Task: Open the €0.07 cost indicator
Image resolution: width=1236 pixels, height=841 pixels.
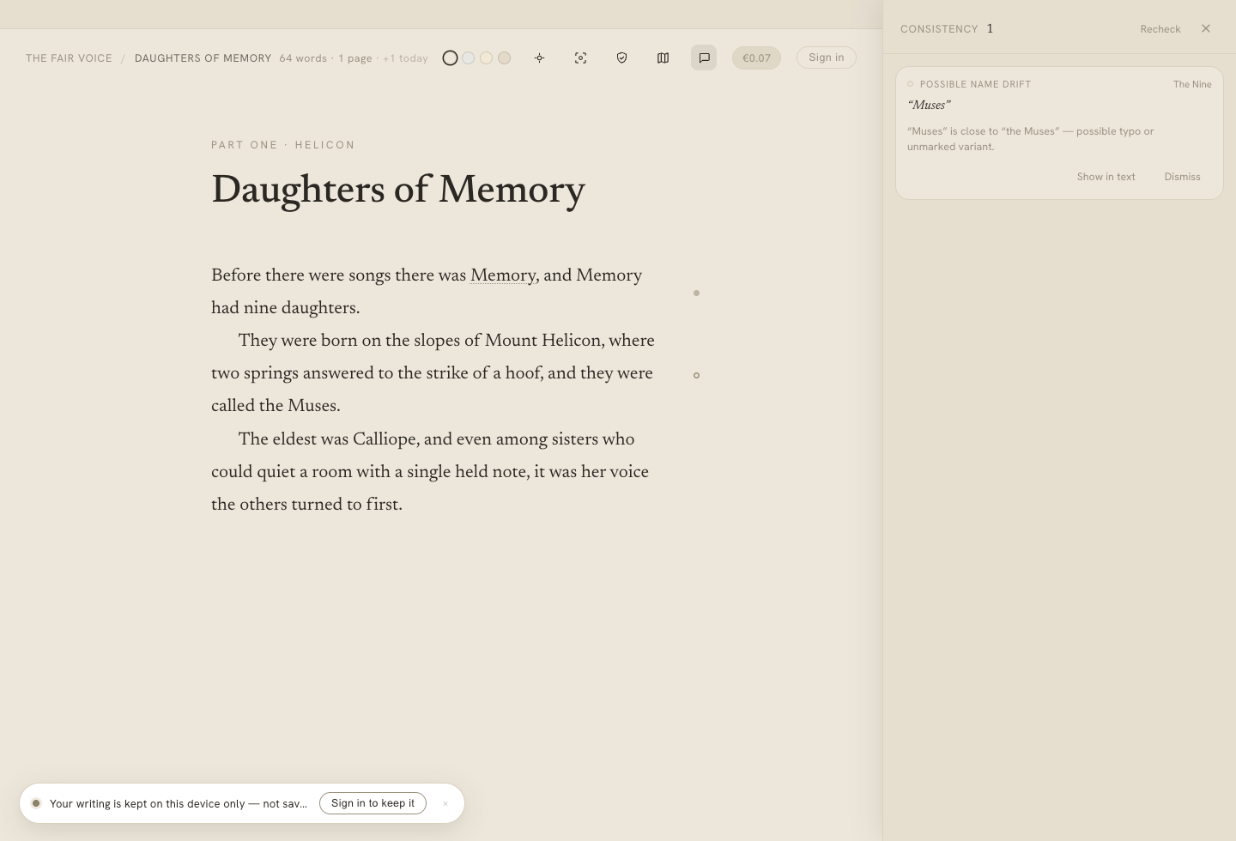Action: click(x=756, y=57)
